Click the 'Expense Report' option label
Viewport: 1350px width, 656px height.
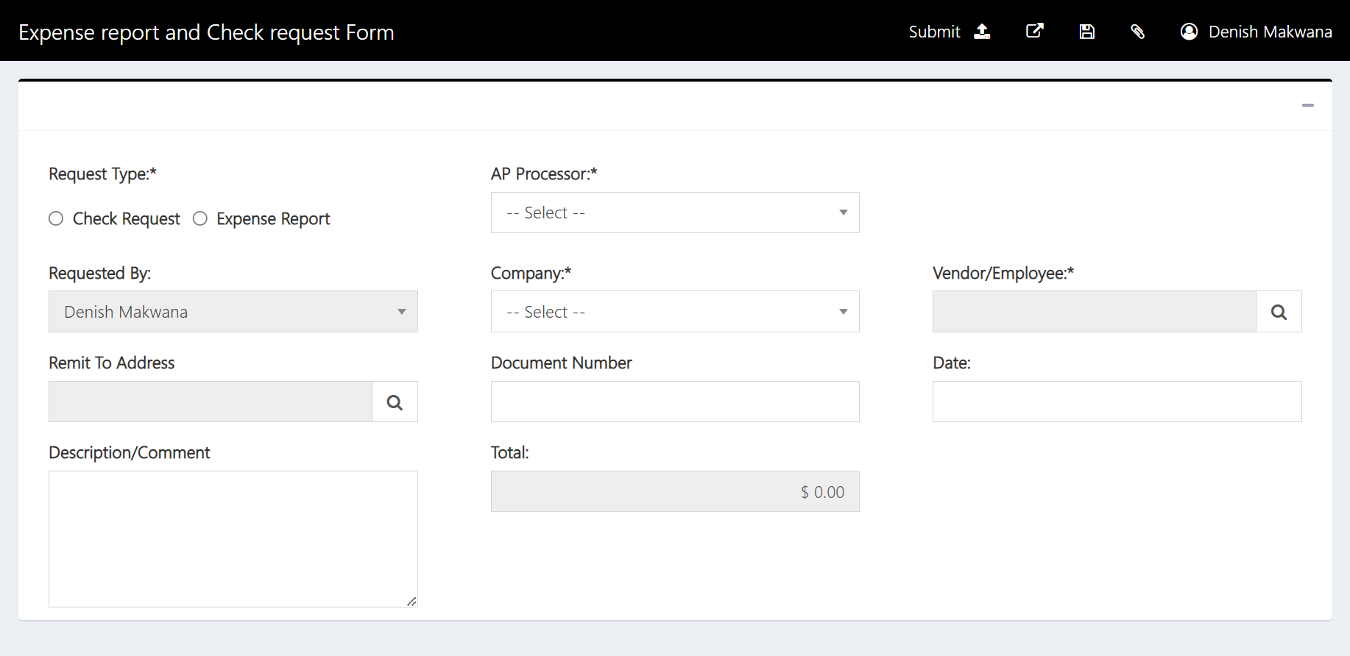click(x=273, y=219)
